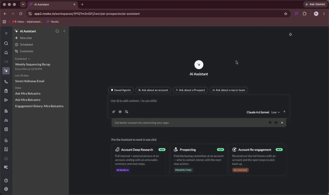Image resolution: width=329 pixels, height=195 pixels.
Task: Open the Chrome three-dot menu
Action: click(324, 14)
